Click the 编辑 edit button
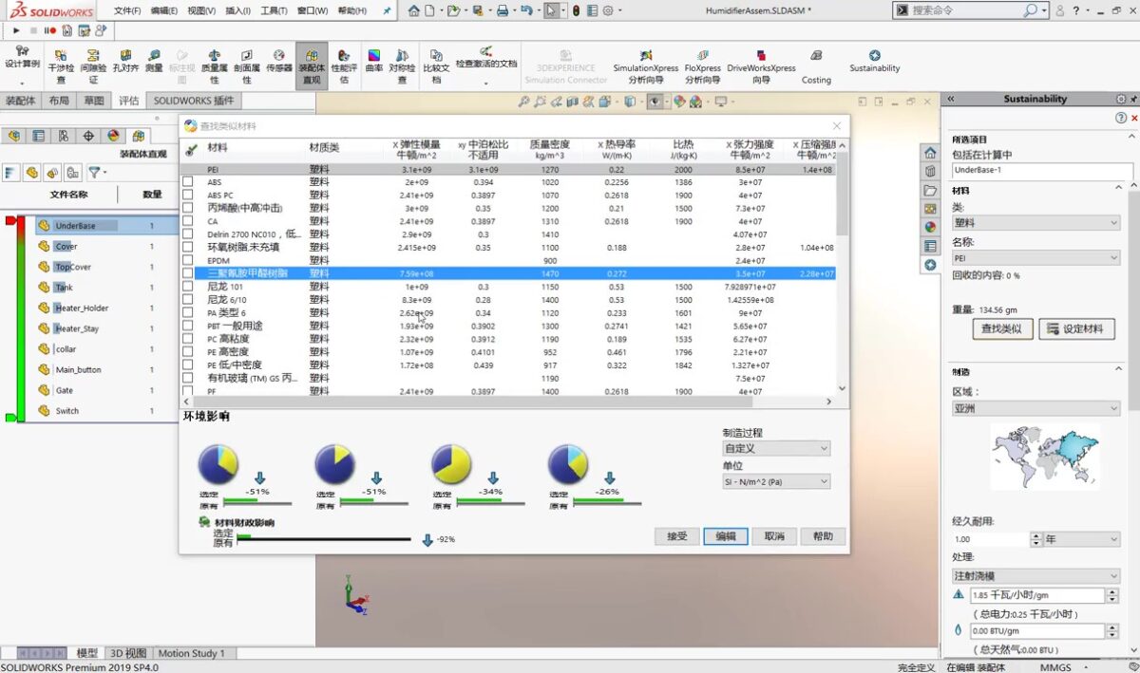This screenshot has height=673, width=1140. (x=726, y=536)
